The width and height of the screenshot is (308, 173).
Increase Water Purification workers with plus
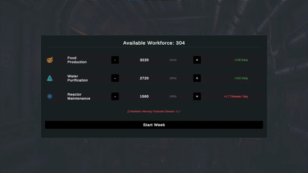(x=197, y=78)
